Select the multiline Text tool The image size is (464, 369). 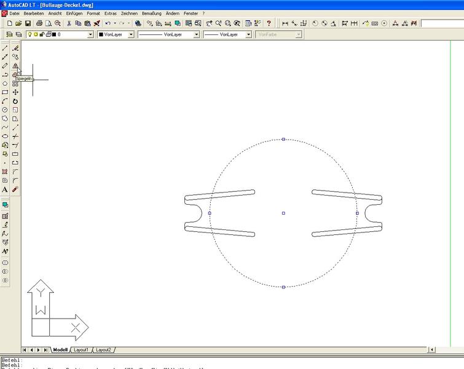[x=5, y=189]
